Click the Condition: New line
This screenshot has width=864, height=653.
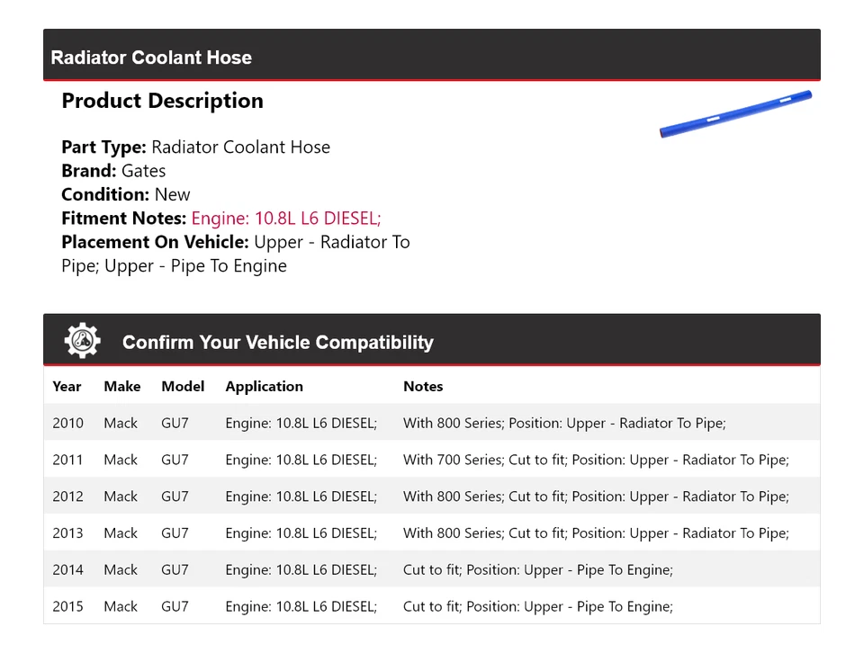[126, 194]
